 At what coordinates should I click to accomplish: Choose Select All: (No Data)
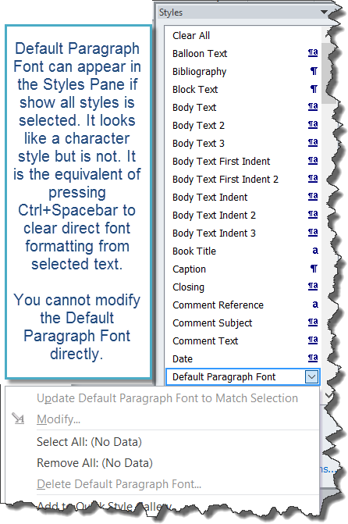tap(89, 442)
